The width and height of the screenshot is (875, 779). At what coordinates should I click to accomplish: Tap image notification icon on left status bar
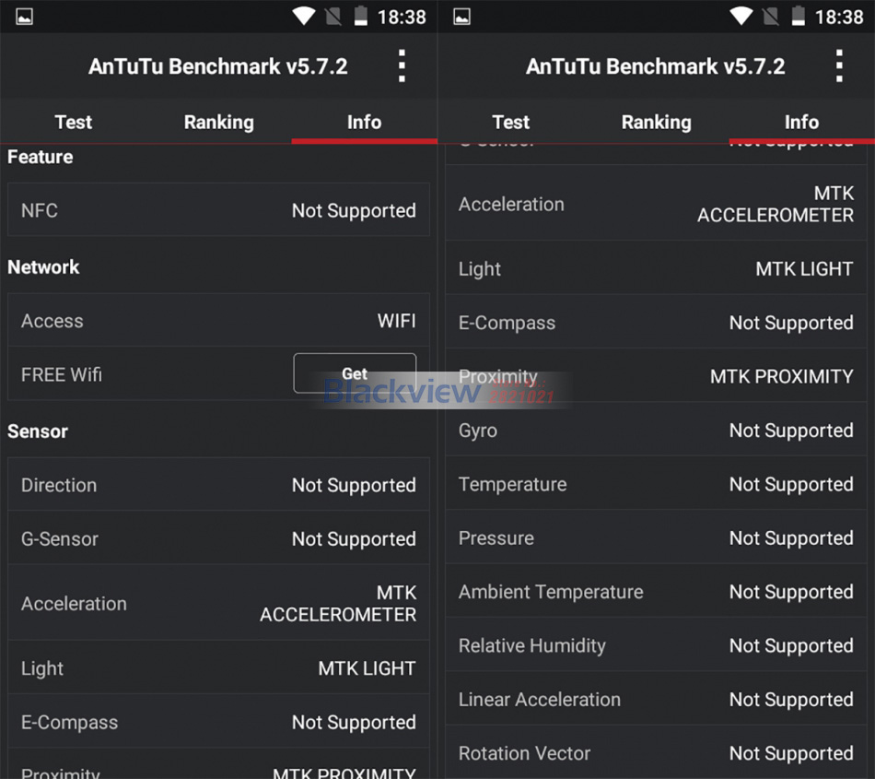[x=25, y=17]
